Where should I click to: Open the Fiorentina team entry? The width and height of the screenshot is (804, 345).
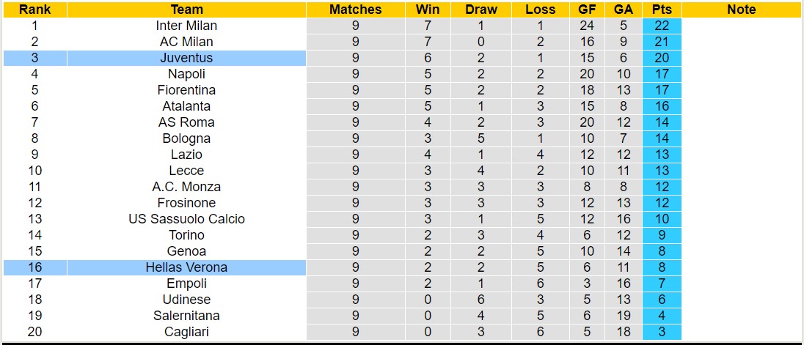click(x=186, y=90)
